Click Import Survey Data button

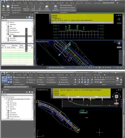[19, 77]
